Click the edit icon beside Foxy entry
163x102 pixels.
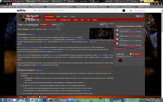[117, 35]
